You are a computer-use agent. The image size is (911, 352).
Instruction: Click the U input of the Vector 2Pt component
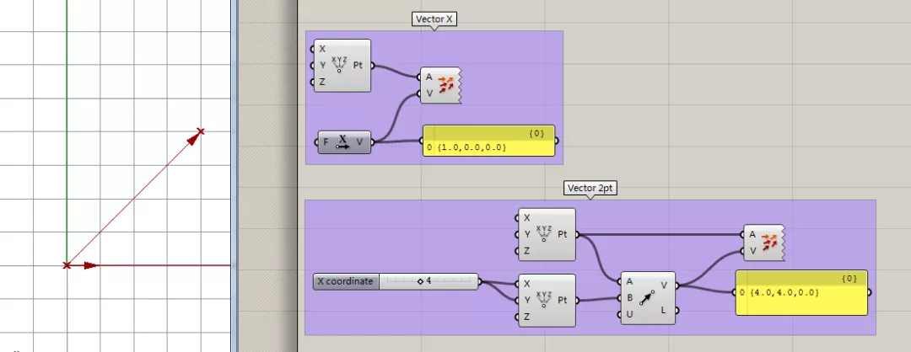tap(630, 314)
